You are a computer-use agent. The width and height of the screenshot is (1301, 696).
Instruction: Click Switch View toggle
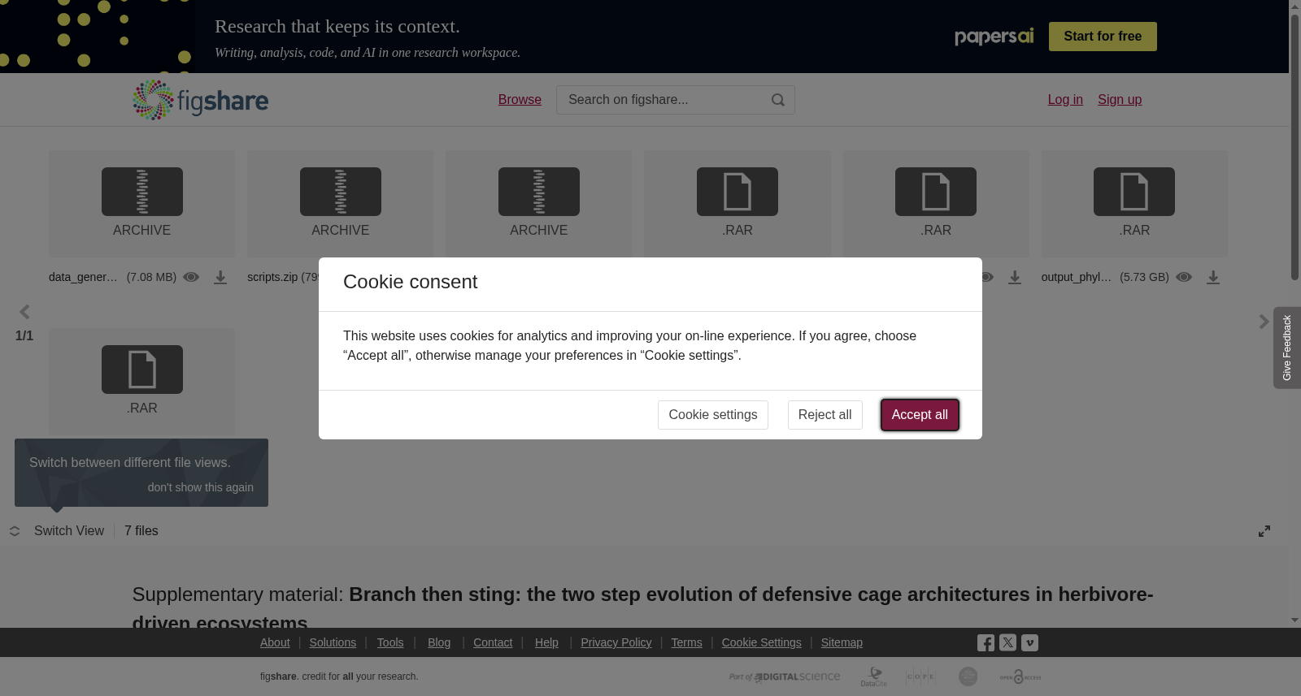57,531
